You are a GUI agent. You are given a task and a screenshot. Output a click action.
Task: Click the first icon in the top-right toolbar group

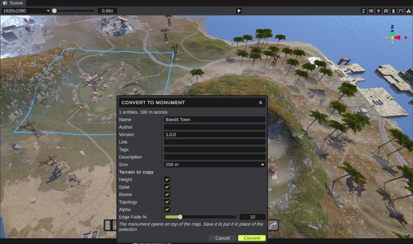363,11
